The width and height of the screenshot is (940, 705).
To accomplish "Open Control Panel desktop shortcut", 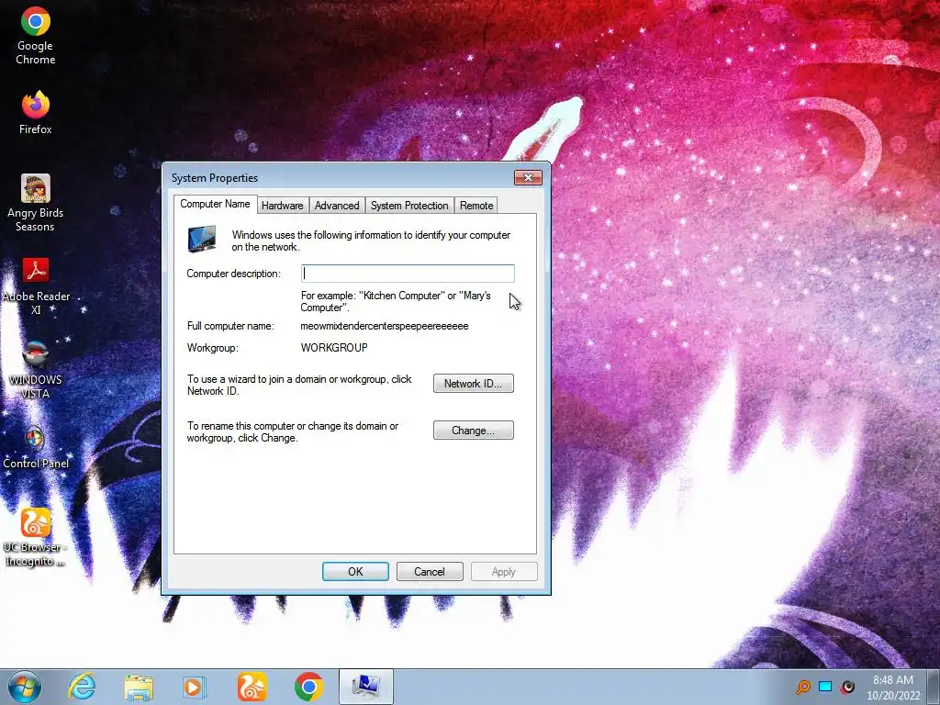I will pyautogui.click(x=36, y=447).
